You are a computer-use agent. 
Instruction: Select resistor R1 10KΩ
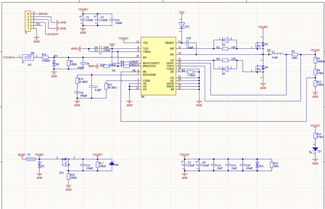[69, 63]
